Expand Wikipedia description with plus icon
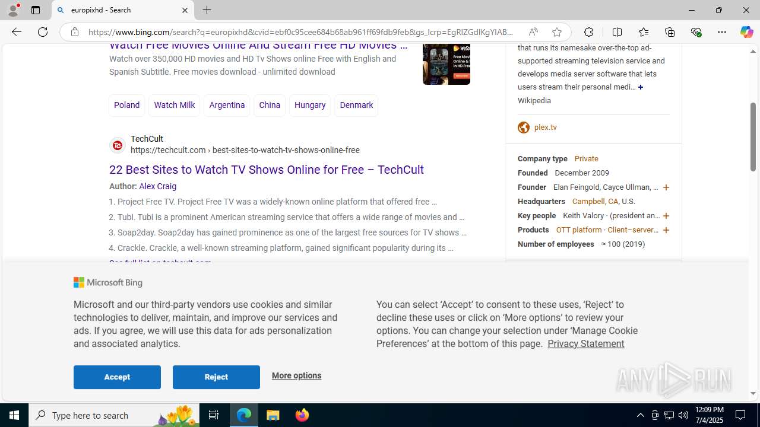The height and width of the screenshot is (427, 760). (641, 87)
